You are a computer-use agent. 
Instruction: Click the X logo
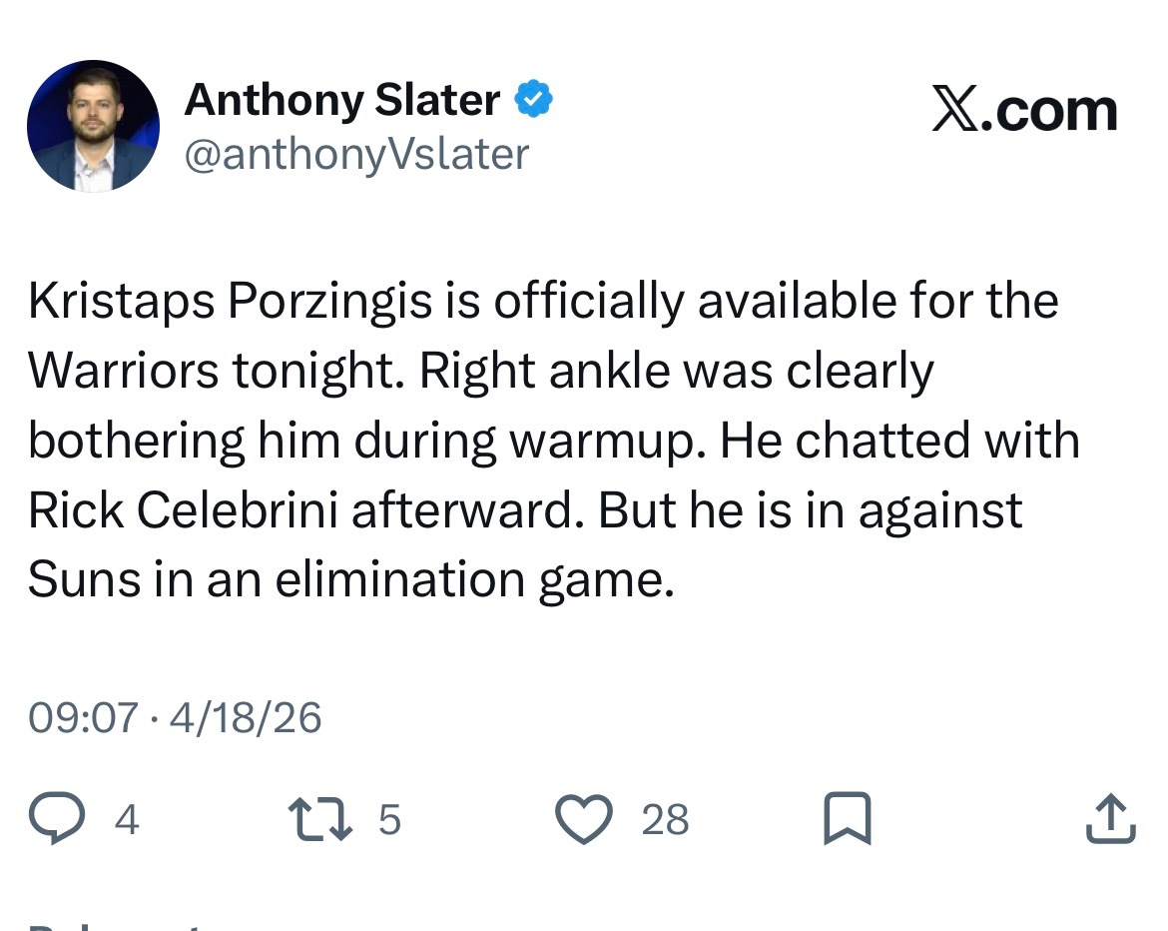(954, 110)
